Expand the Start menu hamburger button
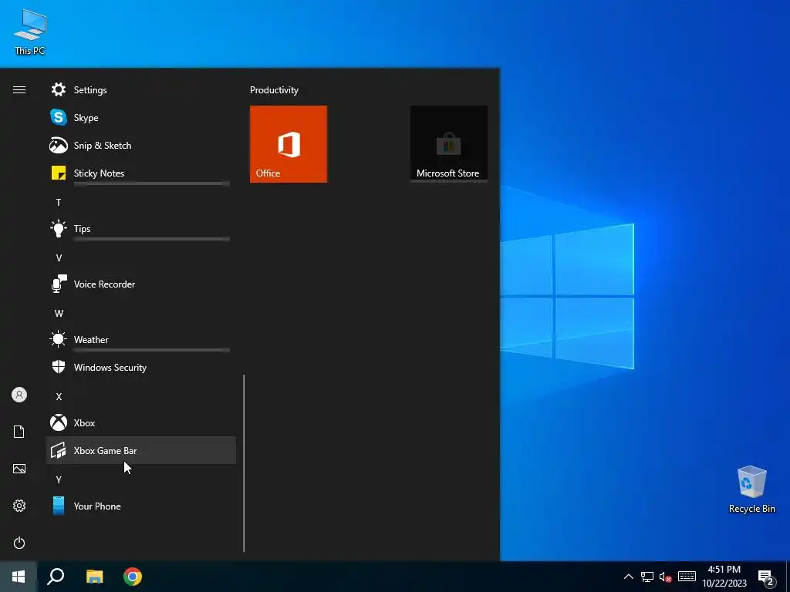The height and width of the screenshot is (592, 790). coord(19,90)
